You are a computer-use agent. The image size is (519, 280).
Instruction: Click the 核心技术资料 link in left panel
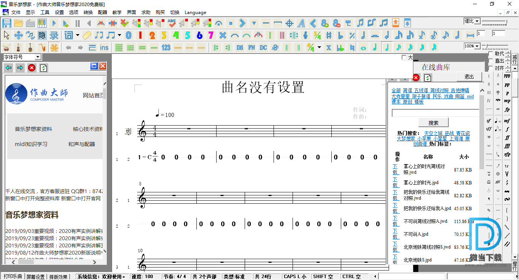click(88, 129)
